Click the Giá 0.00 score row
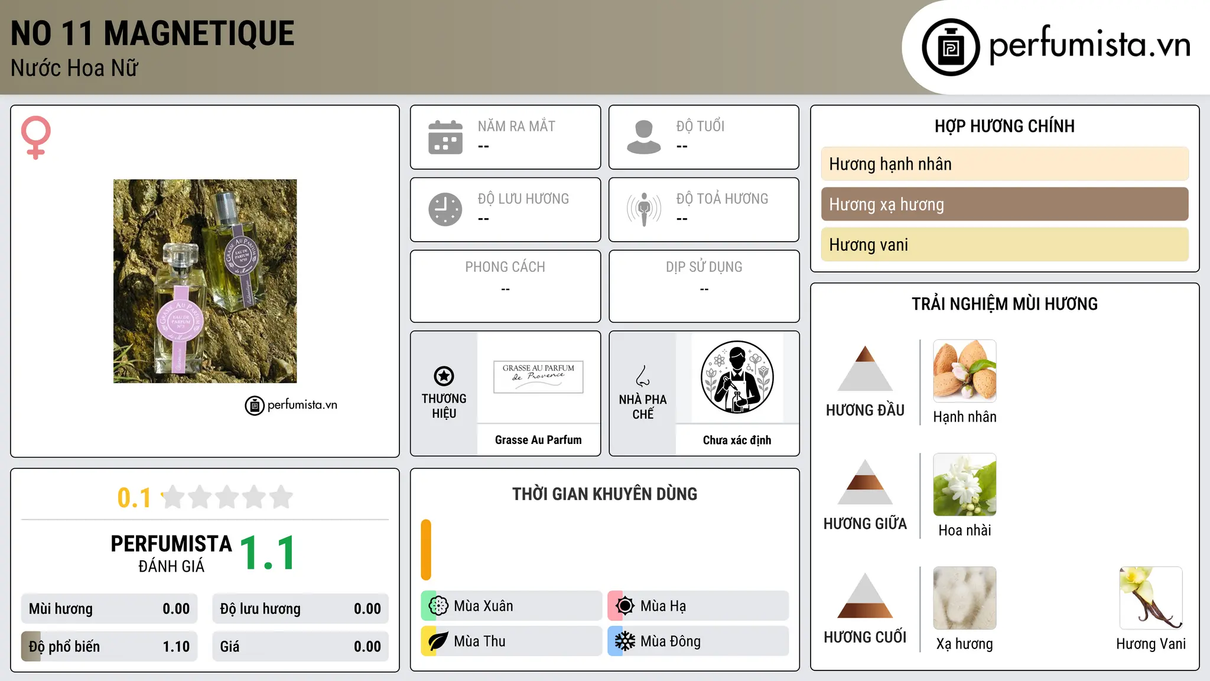 click(301, 647)
